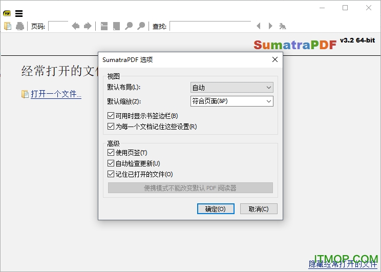The height and width of the screenshot is (272, 381).
Task: Find previous match arrow
Action: (259, 26)
